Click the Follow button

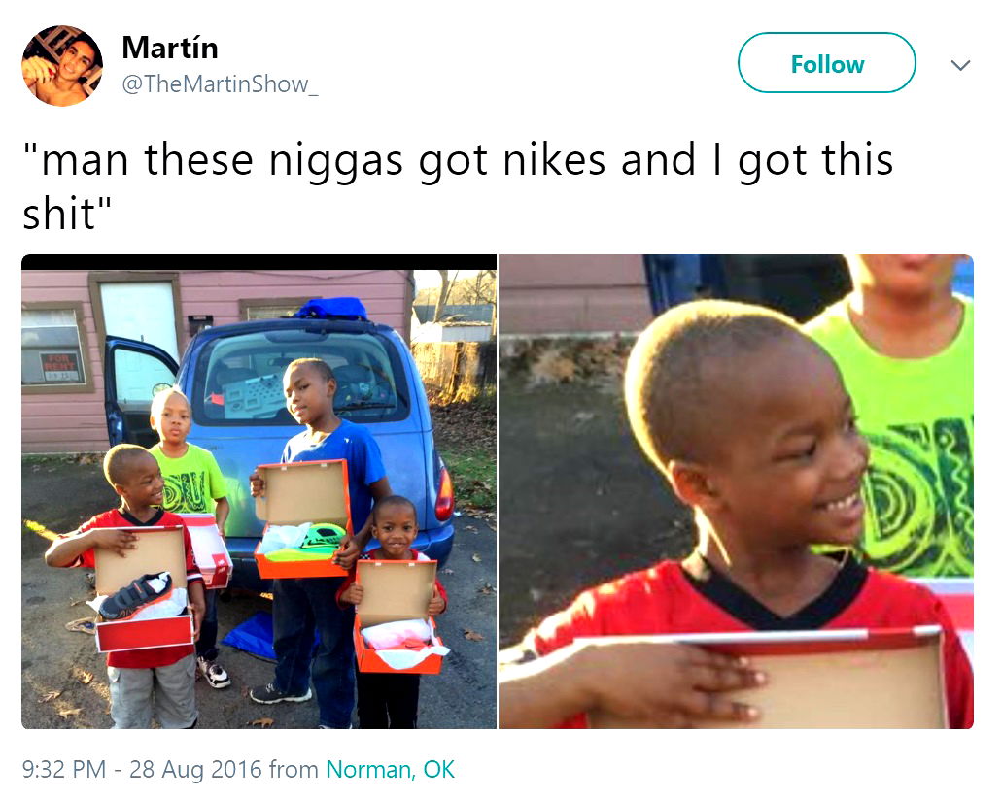pyautogui.click(x=826, y=63)
